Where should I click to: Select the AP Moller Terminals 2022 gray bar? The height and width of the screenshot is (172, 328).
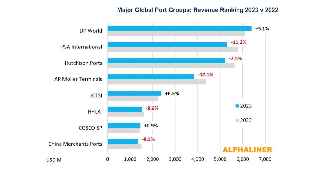pyautogui.click(x=156, y=82)
